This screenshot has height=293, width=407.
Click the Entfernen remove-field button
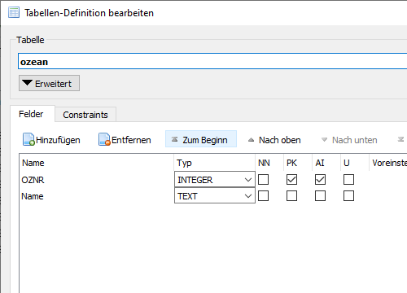point(125,140)
